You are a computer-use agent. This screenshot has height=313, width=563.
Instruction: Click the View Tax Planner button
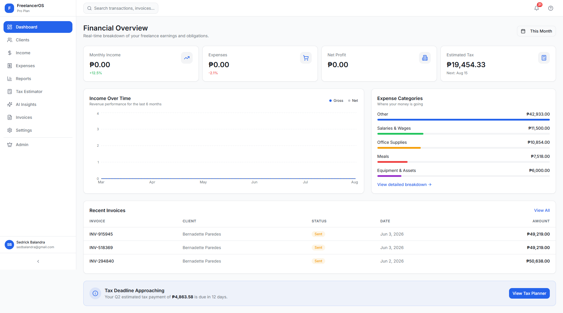[x=529, y=293]
